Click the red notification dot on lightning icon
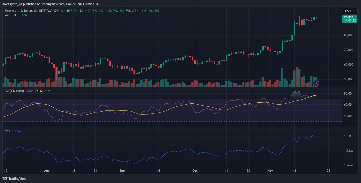Viewport: 361px width, 183px height. (x=318, y=82)
